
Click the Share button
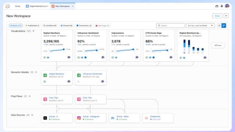coord(217,16)
